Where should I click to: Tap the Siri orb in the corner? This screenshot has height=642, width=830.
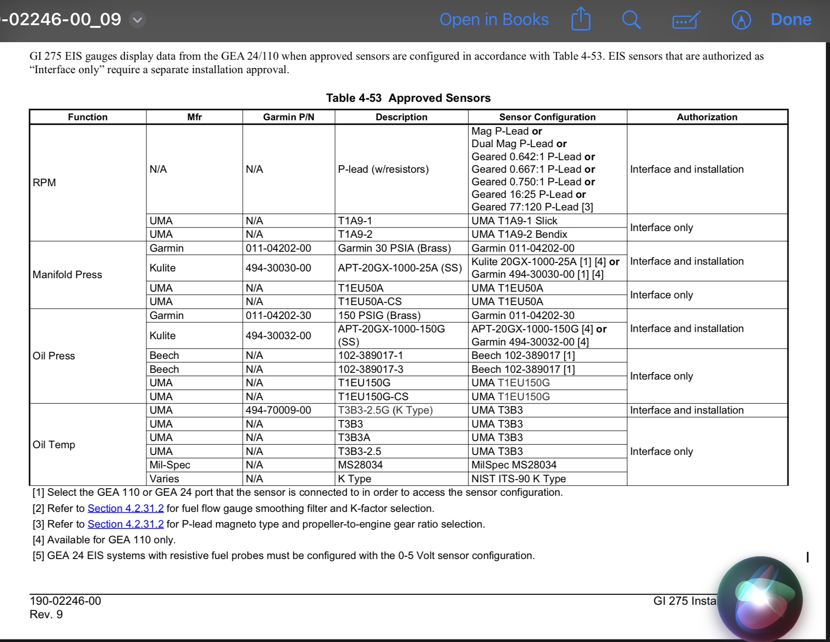[760, 598]
